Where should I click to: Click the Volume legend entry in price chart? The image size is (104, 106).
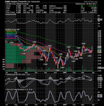point(12,40)
